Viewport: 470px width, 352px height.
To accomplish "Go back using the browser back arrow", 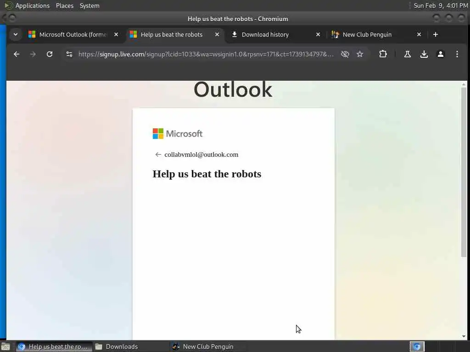I will (x=17, y=54).
